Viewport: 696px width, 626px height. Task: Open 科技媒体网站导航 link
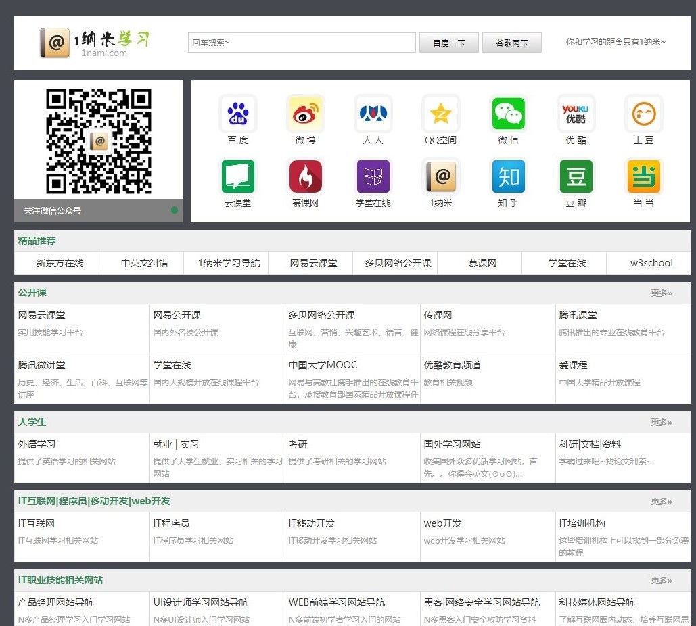click(597, 602)
